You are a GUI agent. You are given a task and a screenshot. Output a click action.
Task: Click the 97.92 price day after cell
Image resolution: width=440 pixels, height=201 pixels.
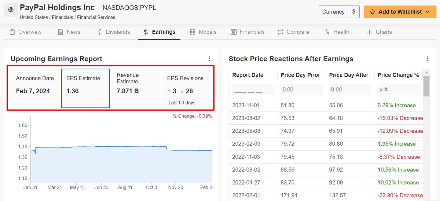coord(336,169)
